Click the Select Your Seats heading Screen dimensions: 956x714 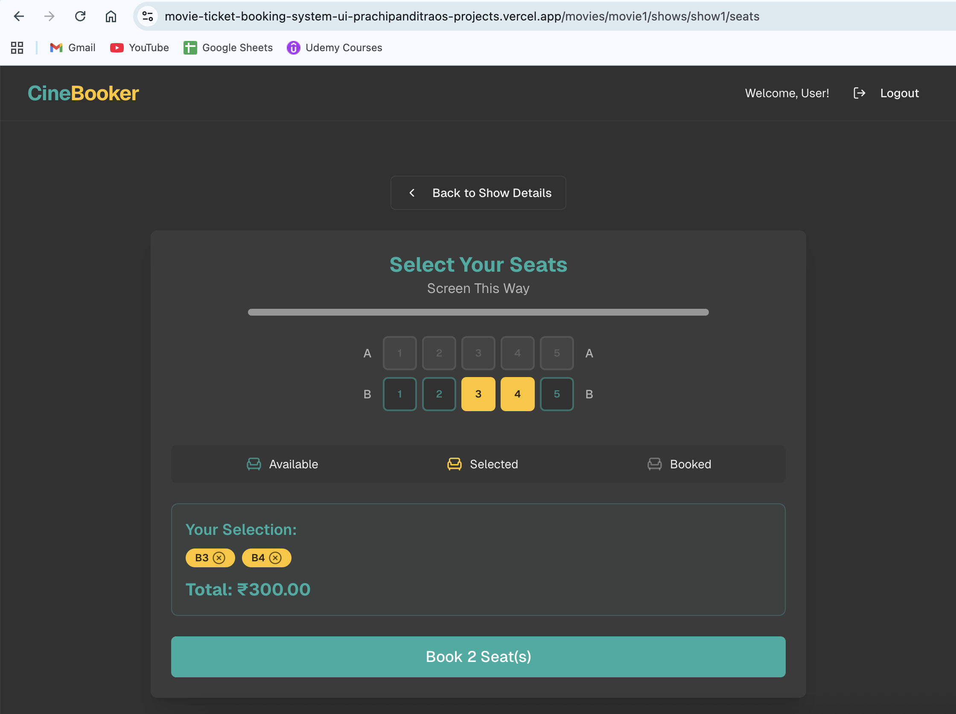pos(478,264)
